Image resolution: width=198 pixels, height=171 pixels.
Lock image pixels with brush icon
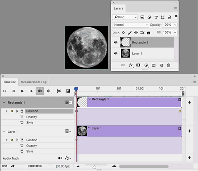coord(130,32)
